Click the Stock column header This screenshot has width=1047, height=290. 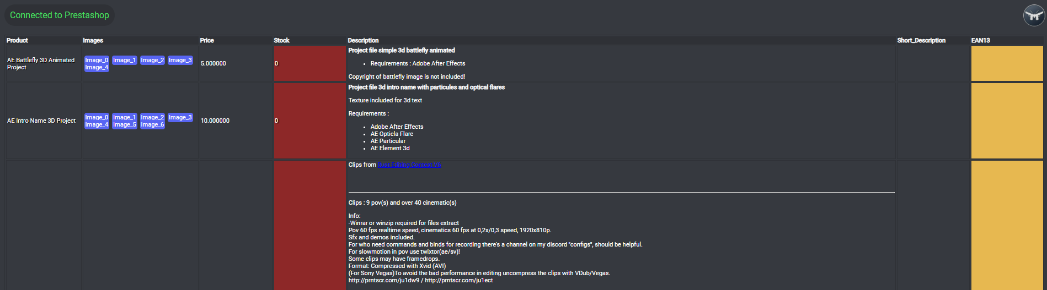[281, 40]
